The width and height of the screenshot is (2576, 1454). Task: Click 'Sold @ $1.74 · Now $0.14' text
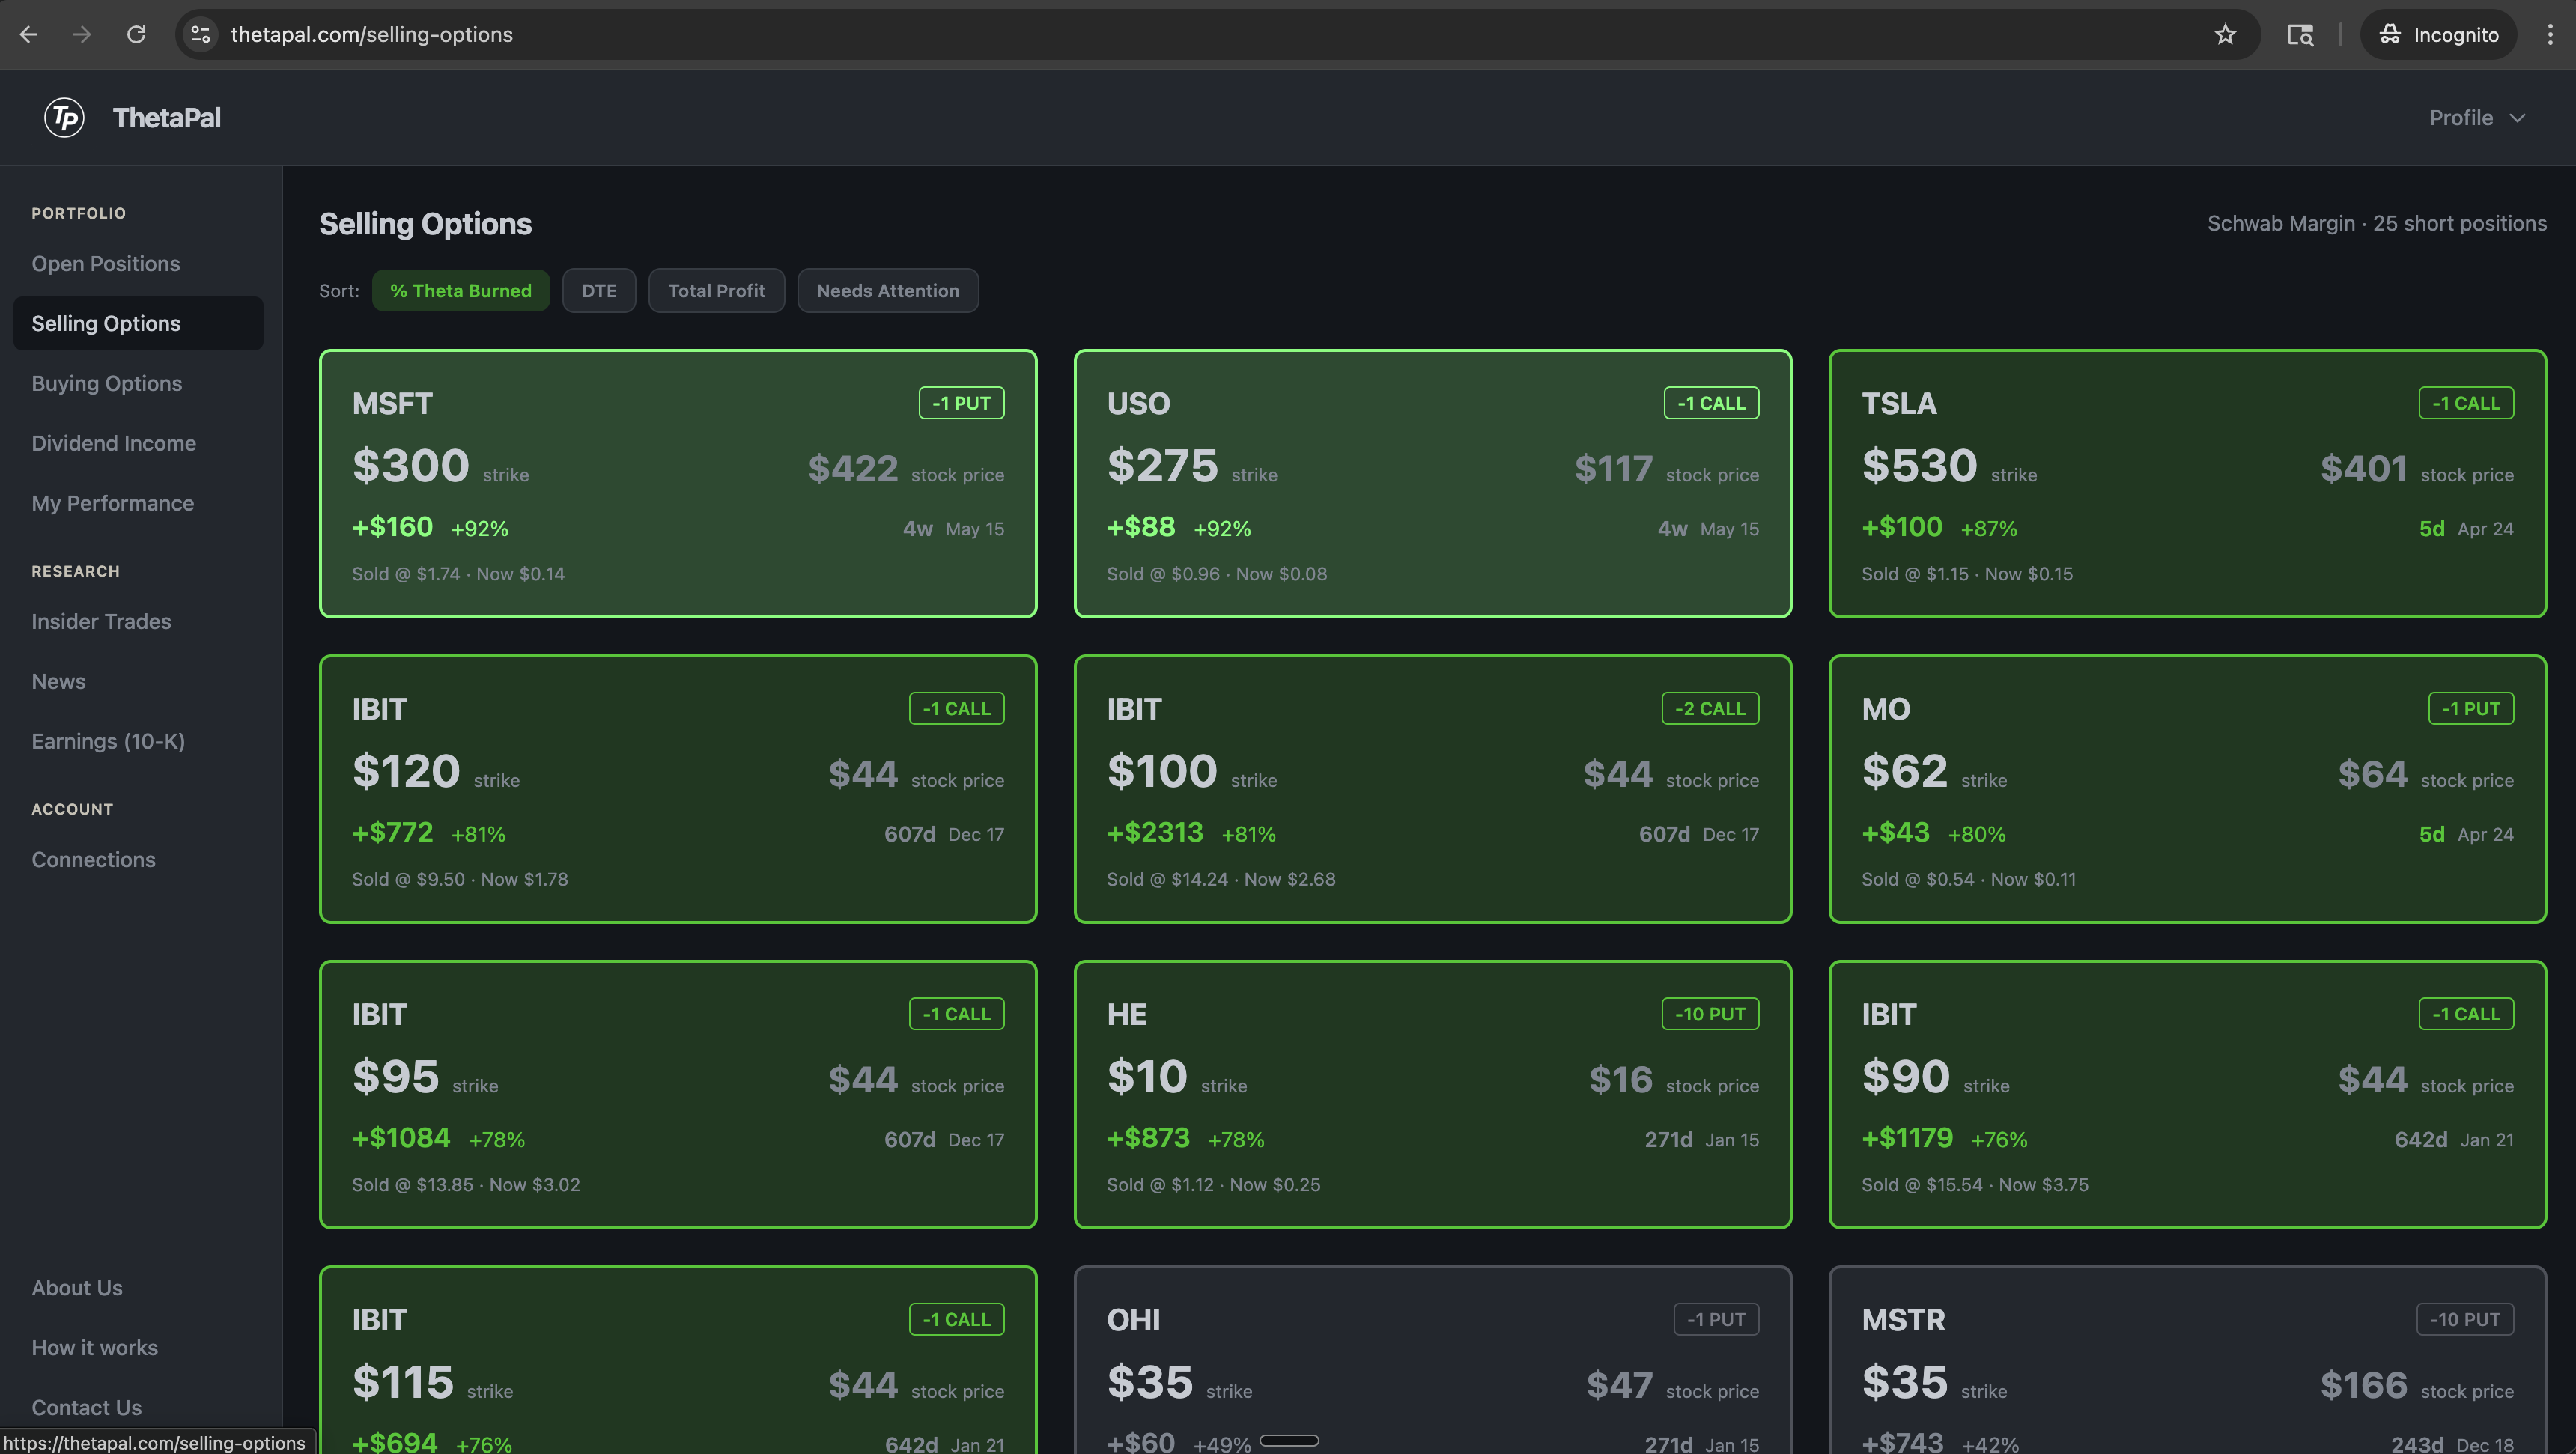point(458,574)
